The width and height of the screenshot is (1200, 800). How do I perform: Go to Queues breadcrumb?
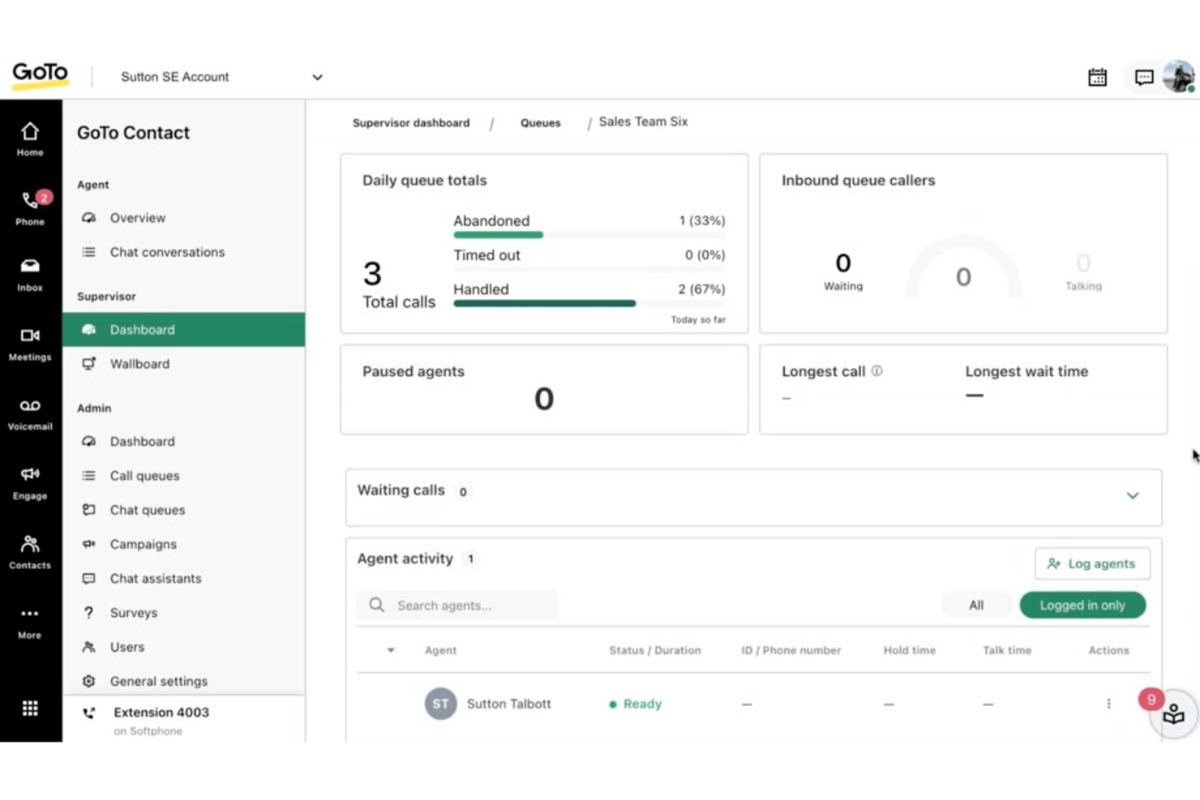[x=541, y=123]
